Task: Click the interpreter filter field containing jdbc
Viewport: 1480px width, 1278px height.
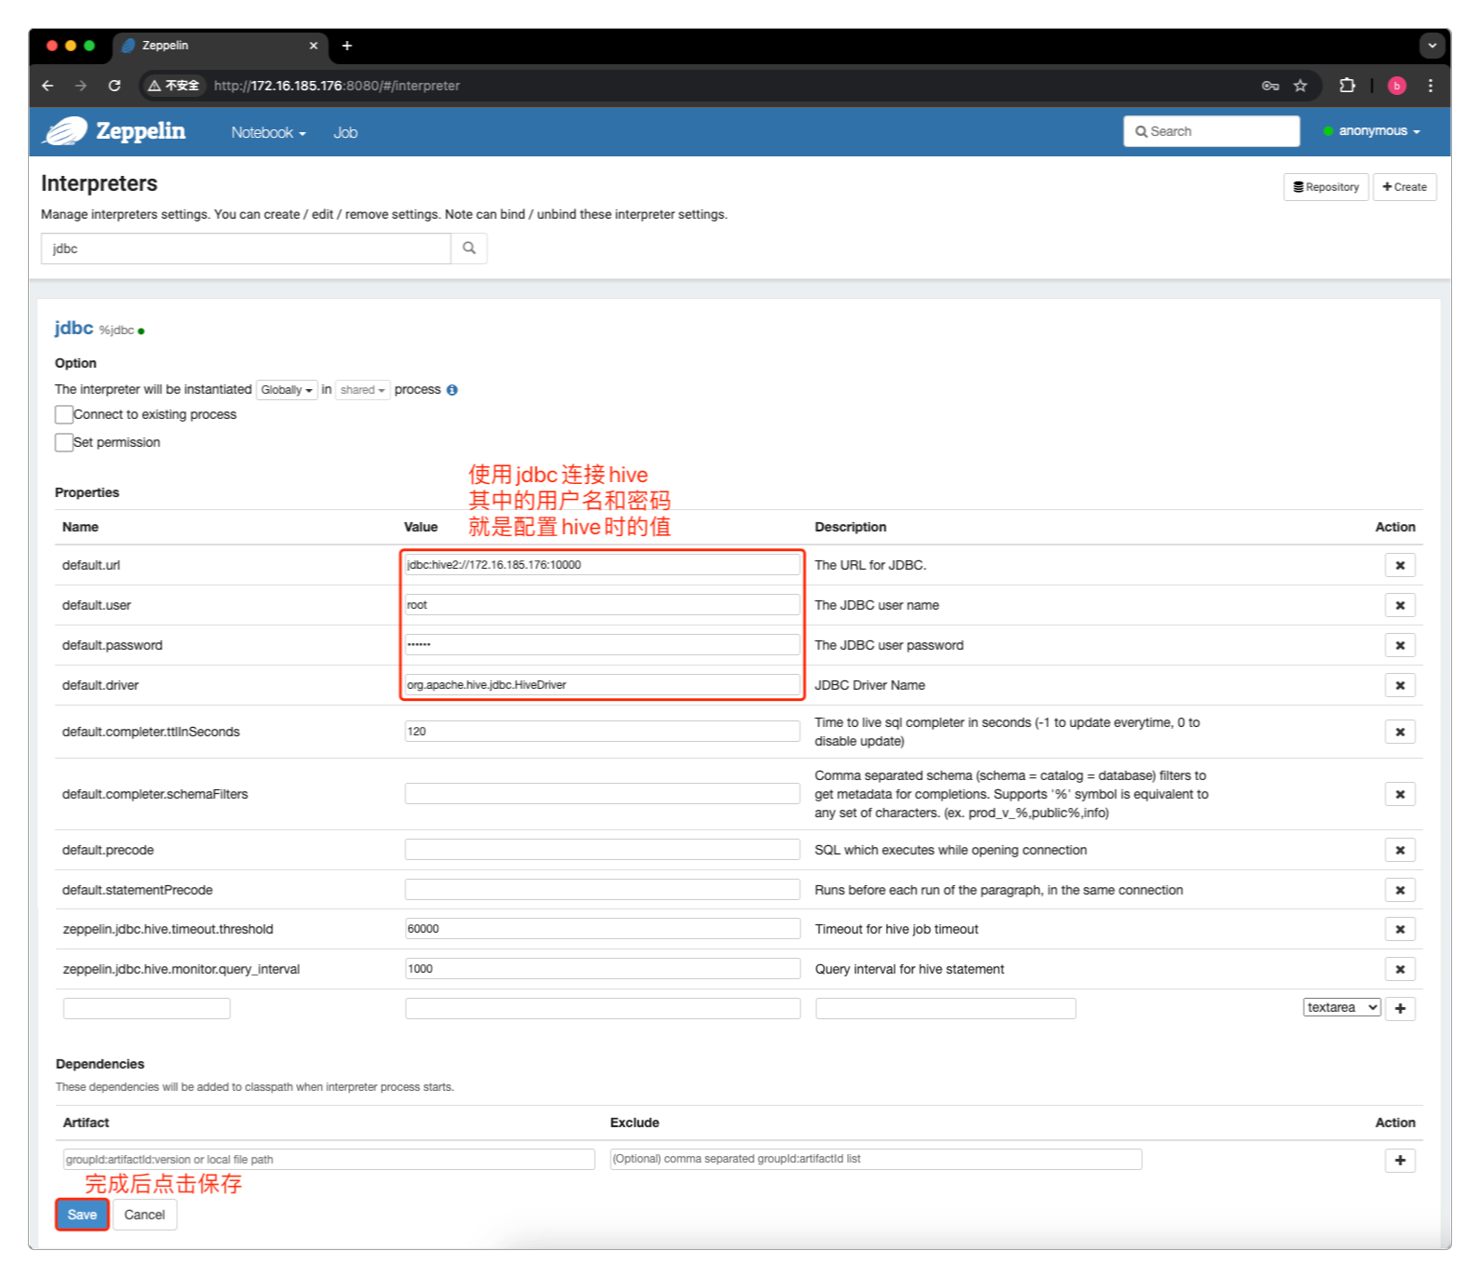Action: coord(246,249)
